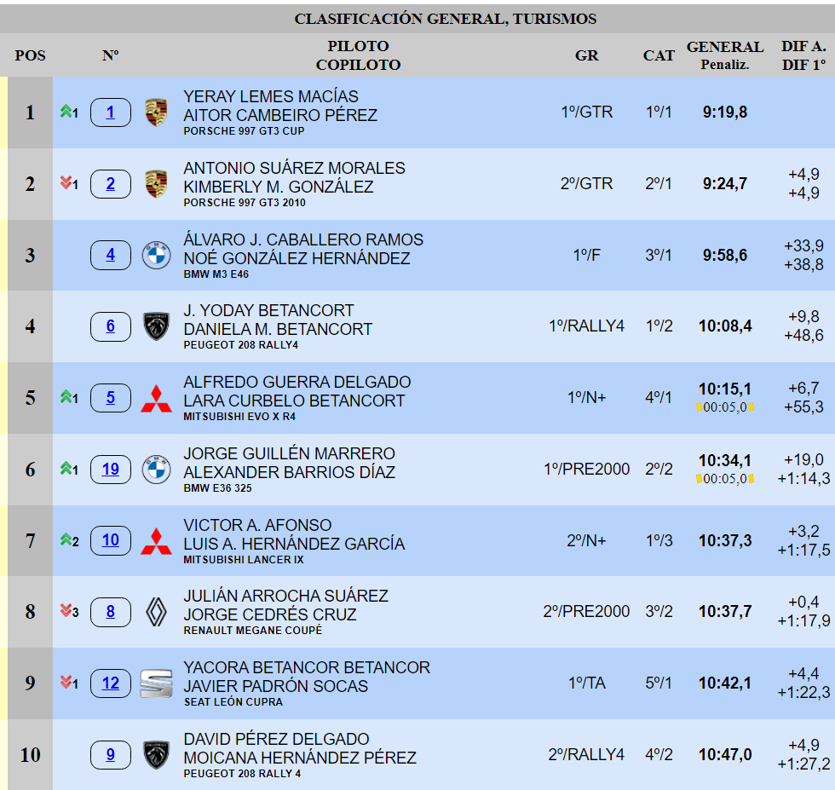Open car number 10 link
The image size is (835, 790).
click(x=111, y=540)
